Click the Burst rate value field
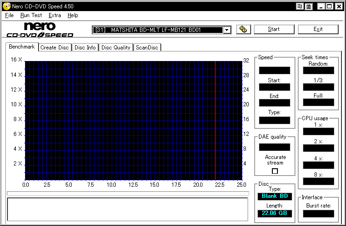The image size is (346, 226). [318, 214]
